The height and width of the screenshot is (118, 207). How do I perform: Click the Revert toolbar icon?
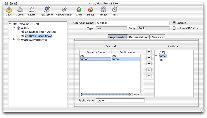[x=32, y=10]
